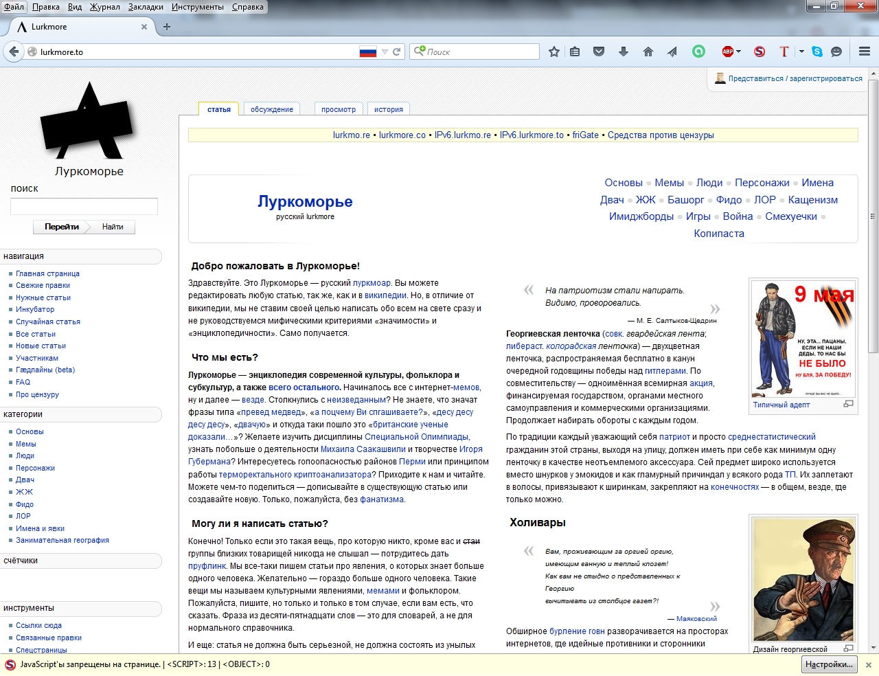
Task: Click the paper plane send icon
Action: (672, 52)
